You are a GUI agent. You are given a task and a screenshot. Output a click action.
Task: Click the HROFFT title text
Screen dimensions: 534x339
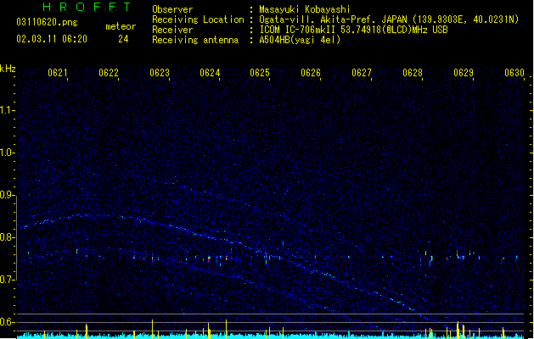click(87, 7)
